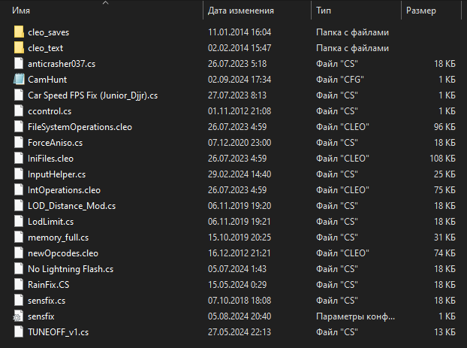Sort by Дата изменения column header
Screen dimensions: 467x348
click(x=240, y=11)
